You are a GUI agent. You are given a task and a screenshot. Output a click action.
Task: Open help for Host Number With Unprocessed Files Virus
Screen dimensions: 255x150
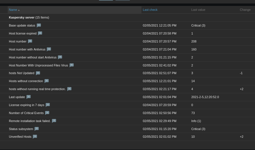pos(72,65)
